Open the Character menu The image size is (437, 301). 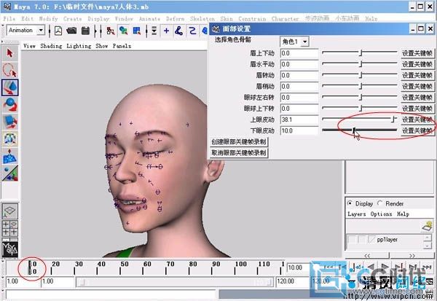285,19
